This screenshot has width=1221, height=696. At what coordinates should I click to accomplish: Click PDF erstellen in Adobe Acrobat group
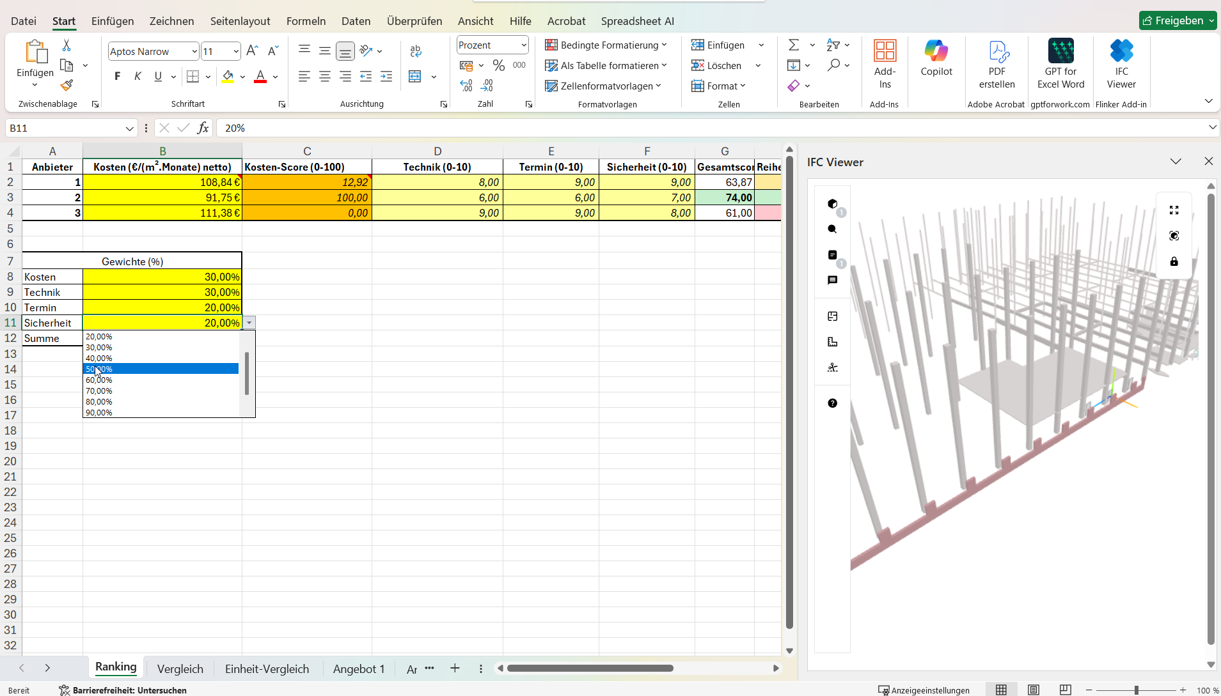[x=996, y=64]
